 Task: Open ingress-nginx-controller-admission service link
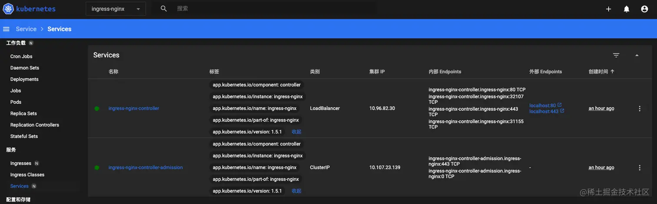pyautogui.click(x=146, y=168)
